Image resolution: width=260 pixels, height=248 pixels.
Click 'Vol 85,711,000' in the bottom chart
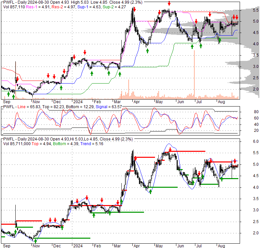[17, 144]
